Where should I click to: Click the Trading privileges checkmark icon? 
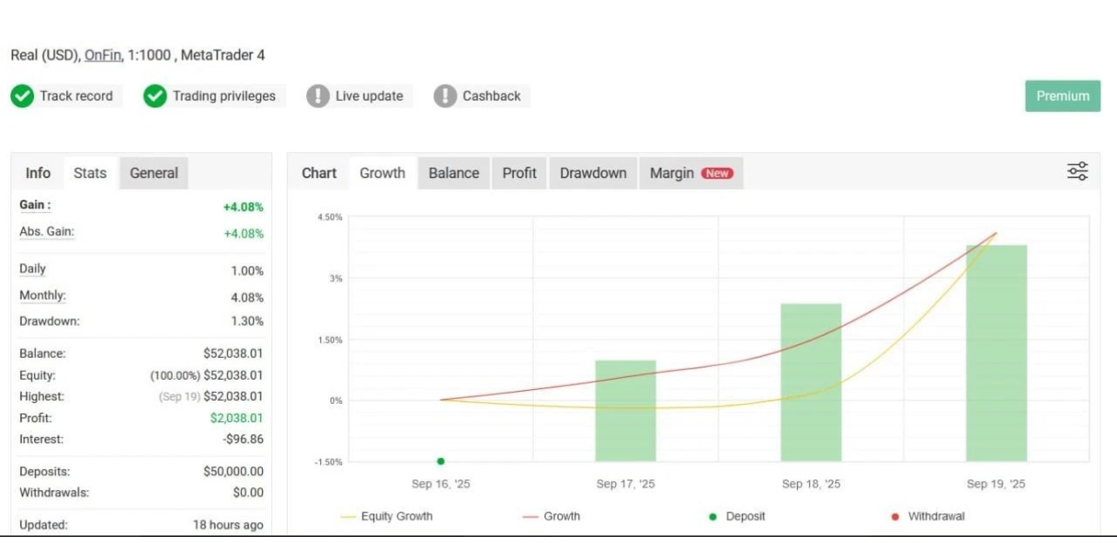point(155,96)
